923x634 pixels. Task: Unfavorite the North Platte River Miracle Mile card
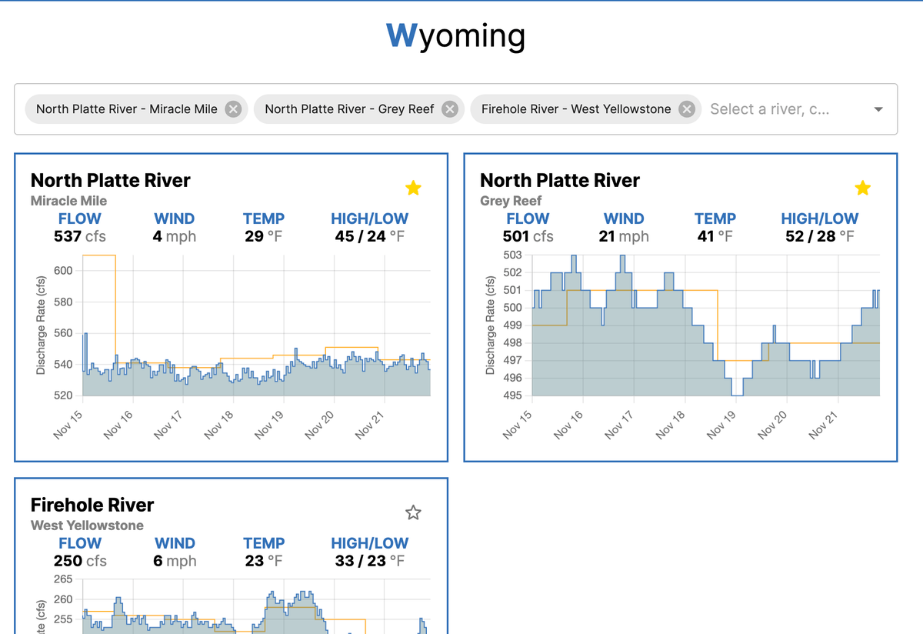point(413,187)
